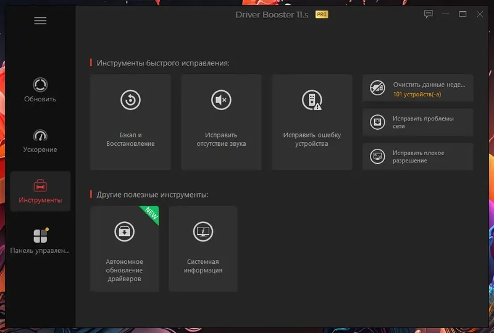Click the Инструменты toolbox icon
The width and height of the screenshot is (494, 333).
pos(40,186)
